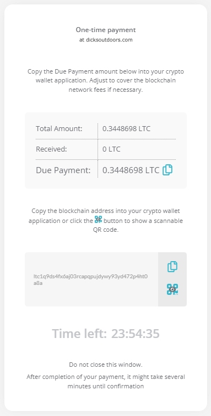Click the dicksoutdoors.com merchant text
The height and width of the screenshot is (416, 211).
point(109,40)
